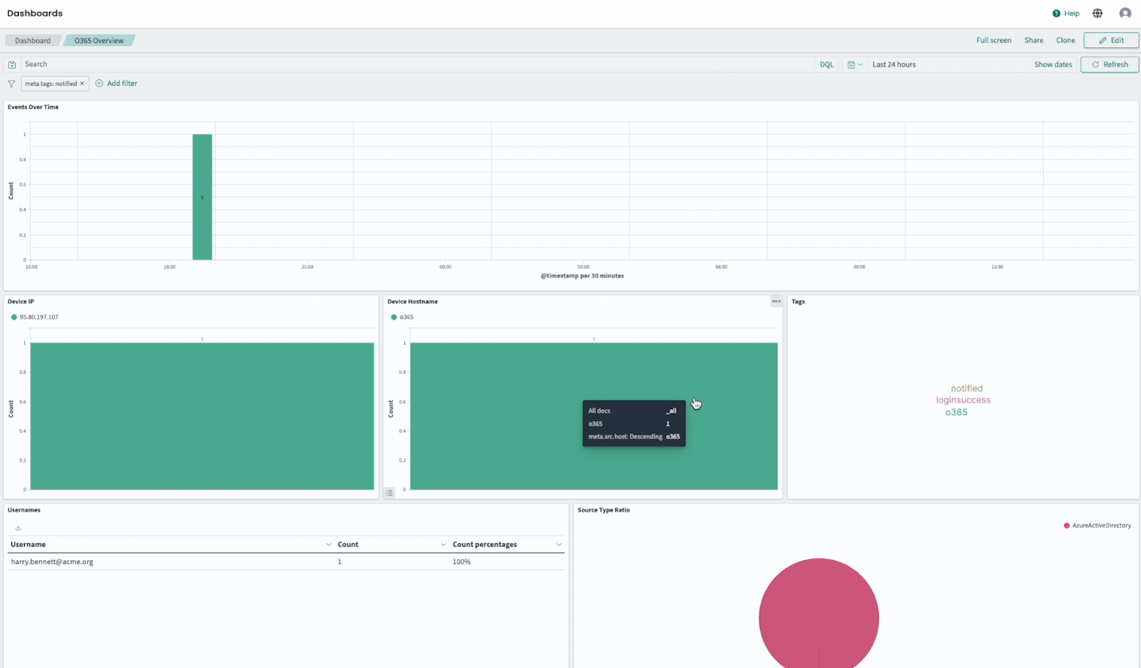This screenshot has width=1141, height=668.
Task: Click the notified tag in Tags cloud
Action: tap(966, 389)
